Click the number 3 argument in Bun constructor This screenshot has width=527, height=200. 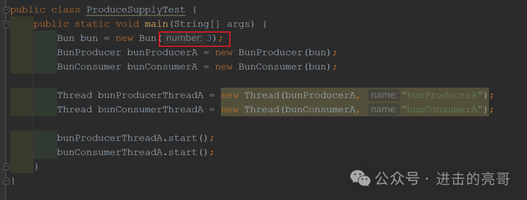(209, 38)
